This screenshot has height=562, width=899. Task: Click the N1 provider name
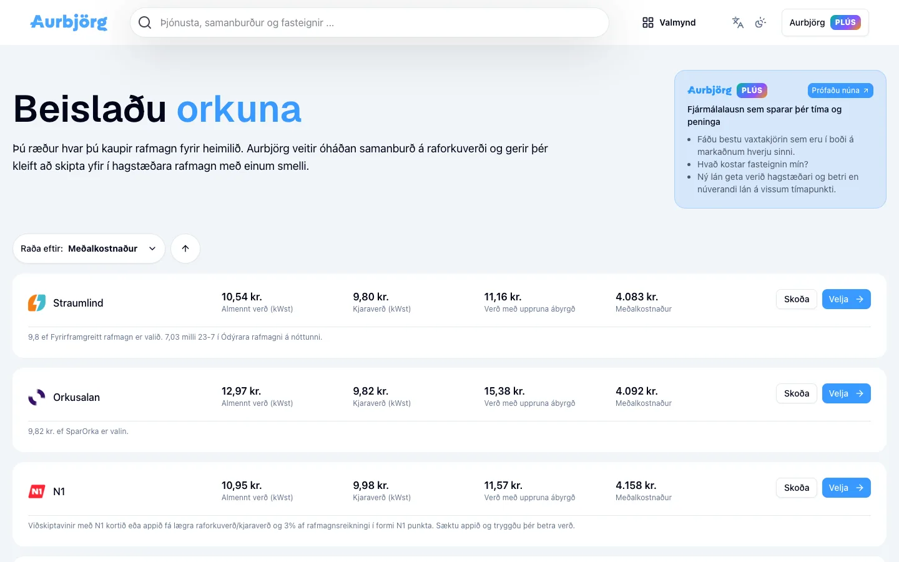click(x=59, y=491)
